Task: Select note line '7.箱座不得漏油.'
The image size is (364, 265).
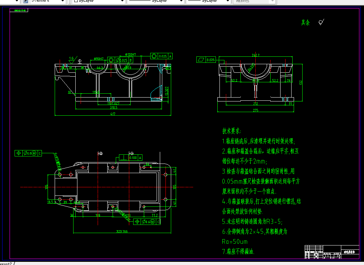Action: pyautogui.click(x=238, y=251)
